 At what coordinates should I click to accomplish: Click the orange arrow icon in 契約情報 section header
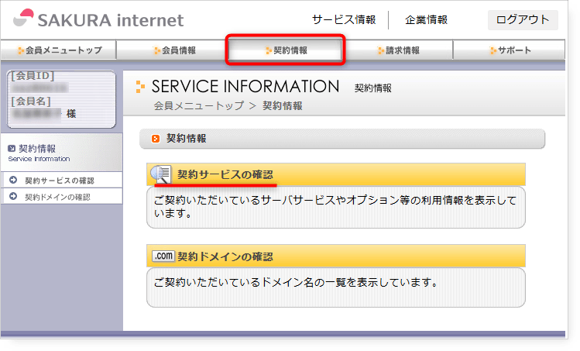tap(156, 139)
